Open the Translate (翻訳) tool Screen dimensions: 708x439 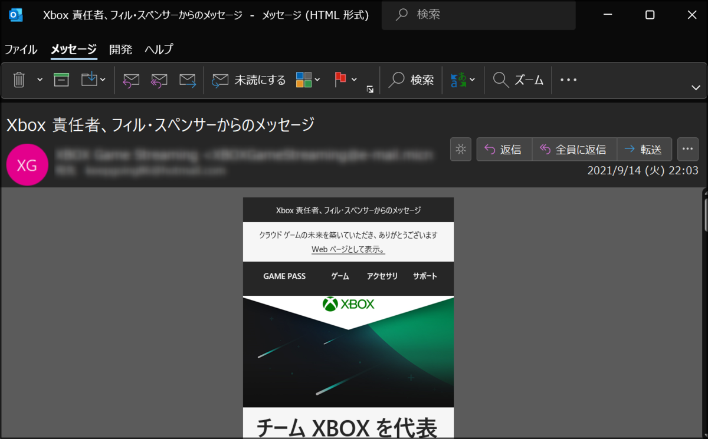coord(459,80)
